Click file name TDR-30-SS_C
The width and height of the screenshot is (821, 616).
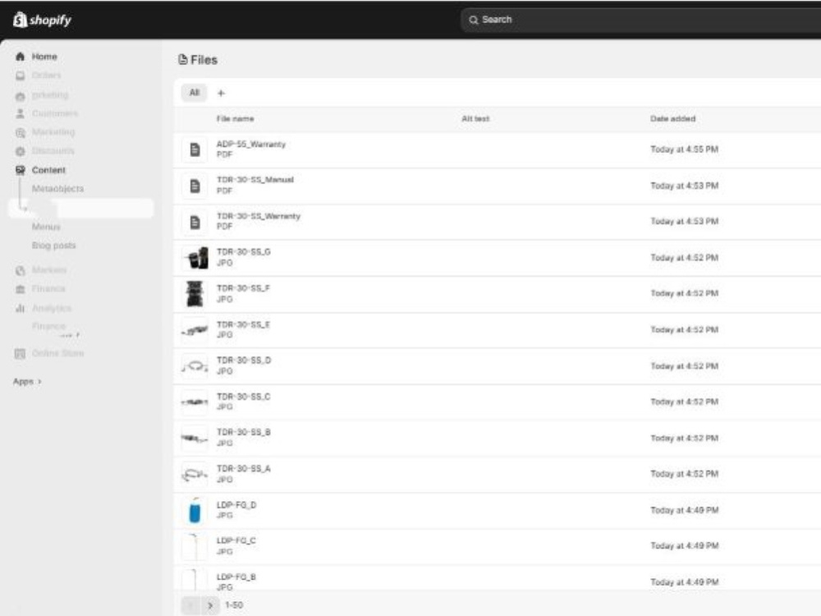(244, 397)
